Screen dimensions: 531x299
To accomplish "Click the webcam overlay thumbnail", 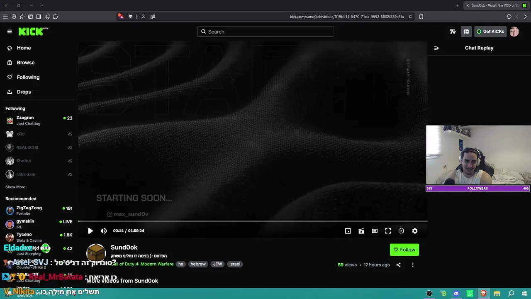I will pyautogui.click(x=478, y=155).
